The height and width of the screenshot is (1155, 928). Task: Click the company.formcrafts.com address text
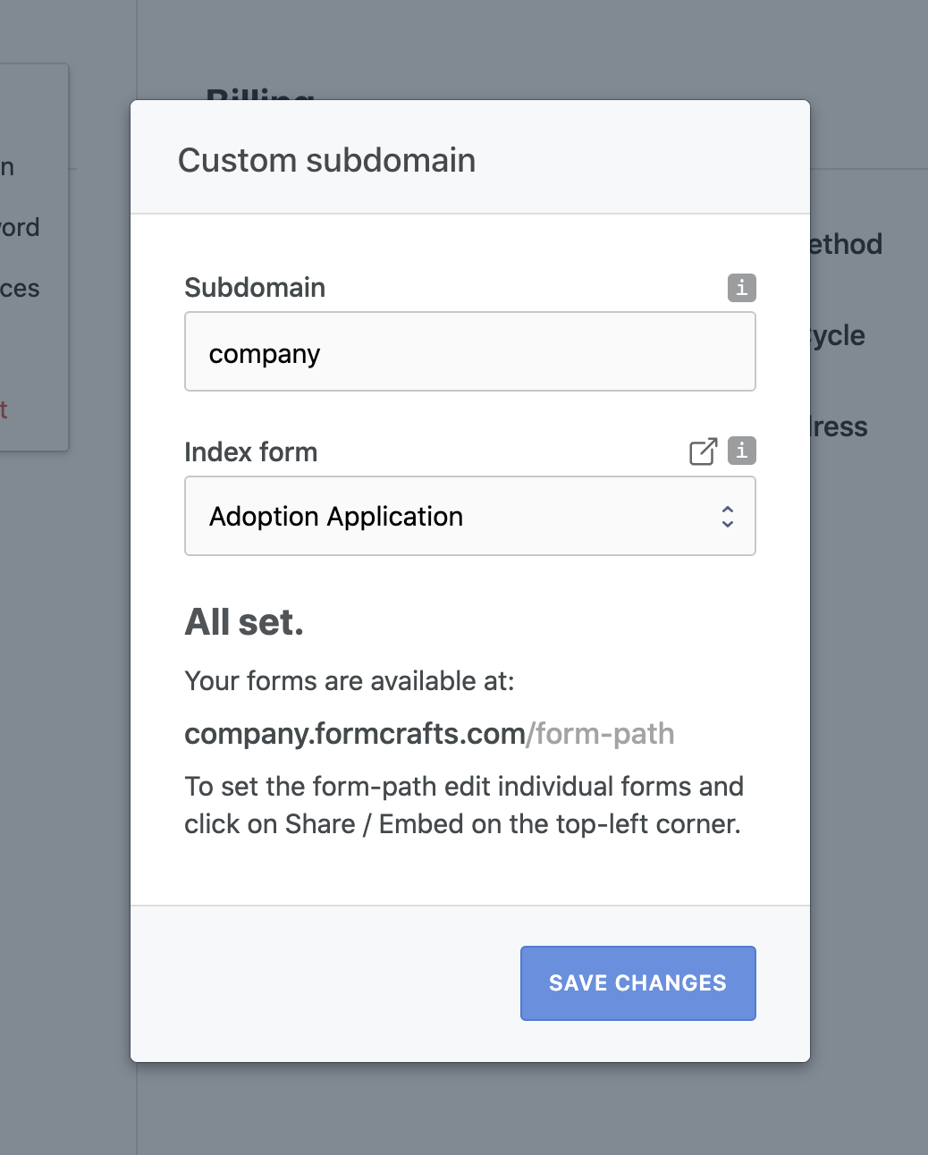(x=355, y=734)
